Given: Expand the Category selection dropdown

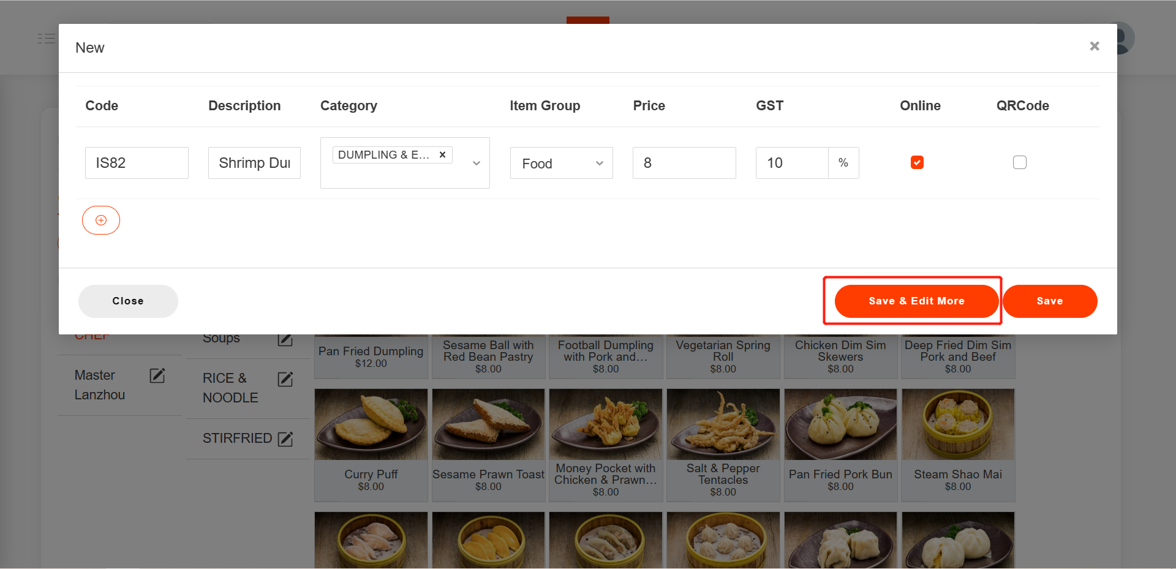Looking at the screenshot, I should pos(476,163).
